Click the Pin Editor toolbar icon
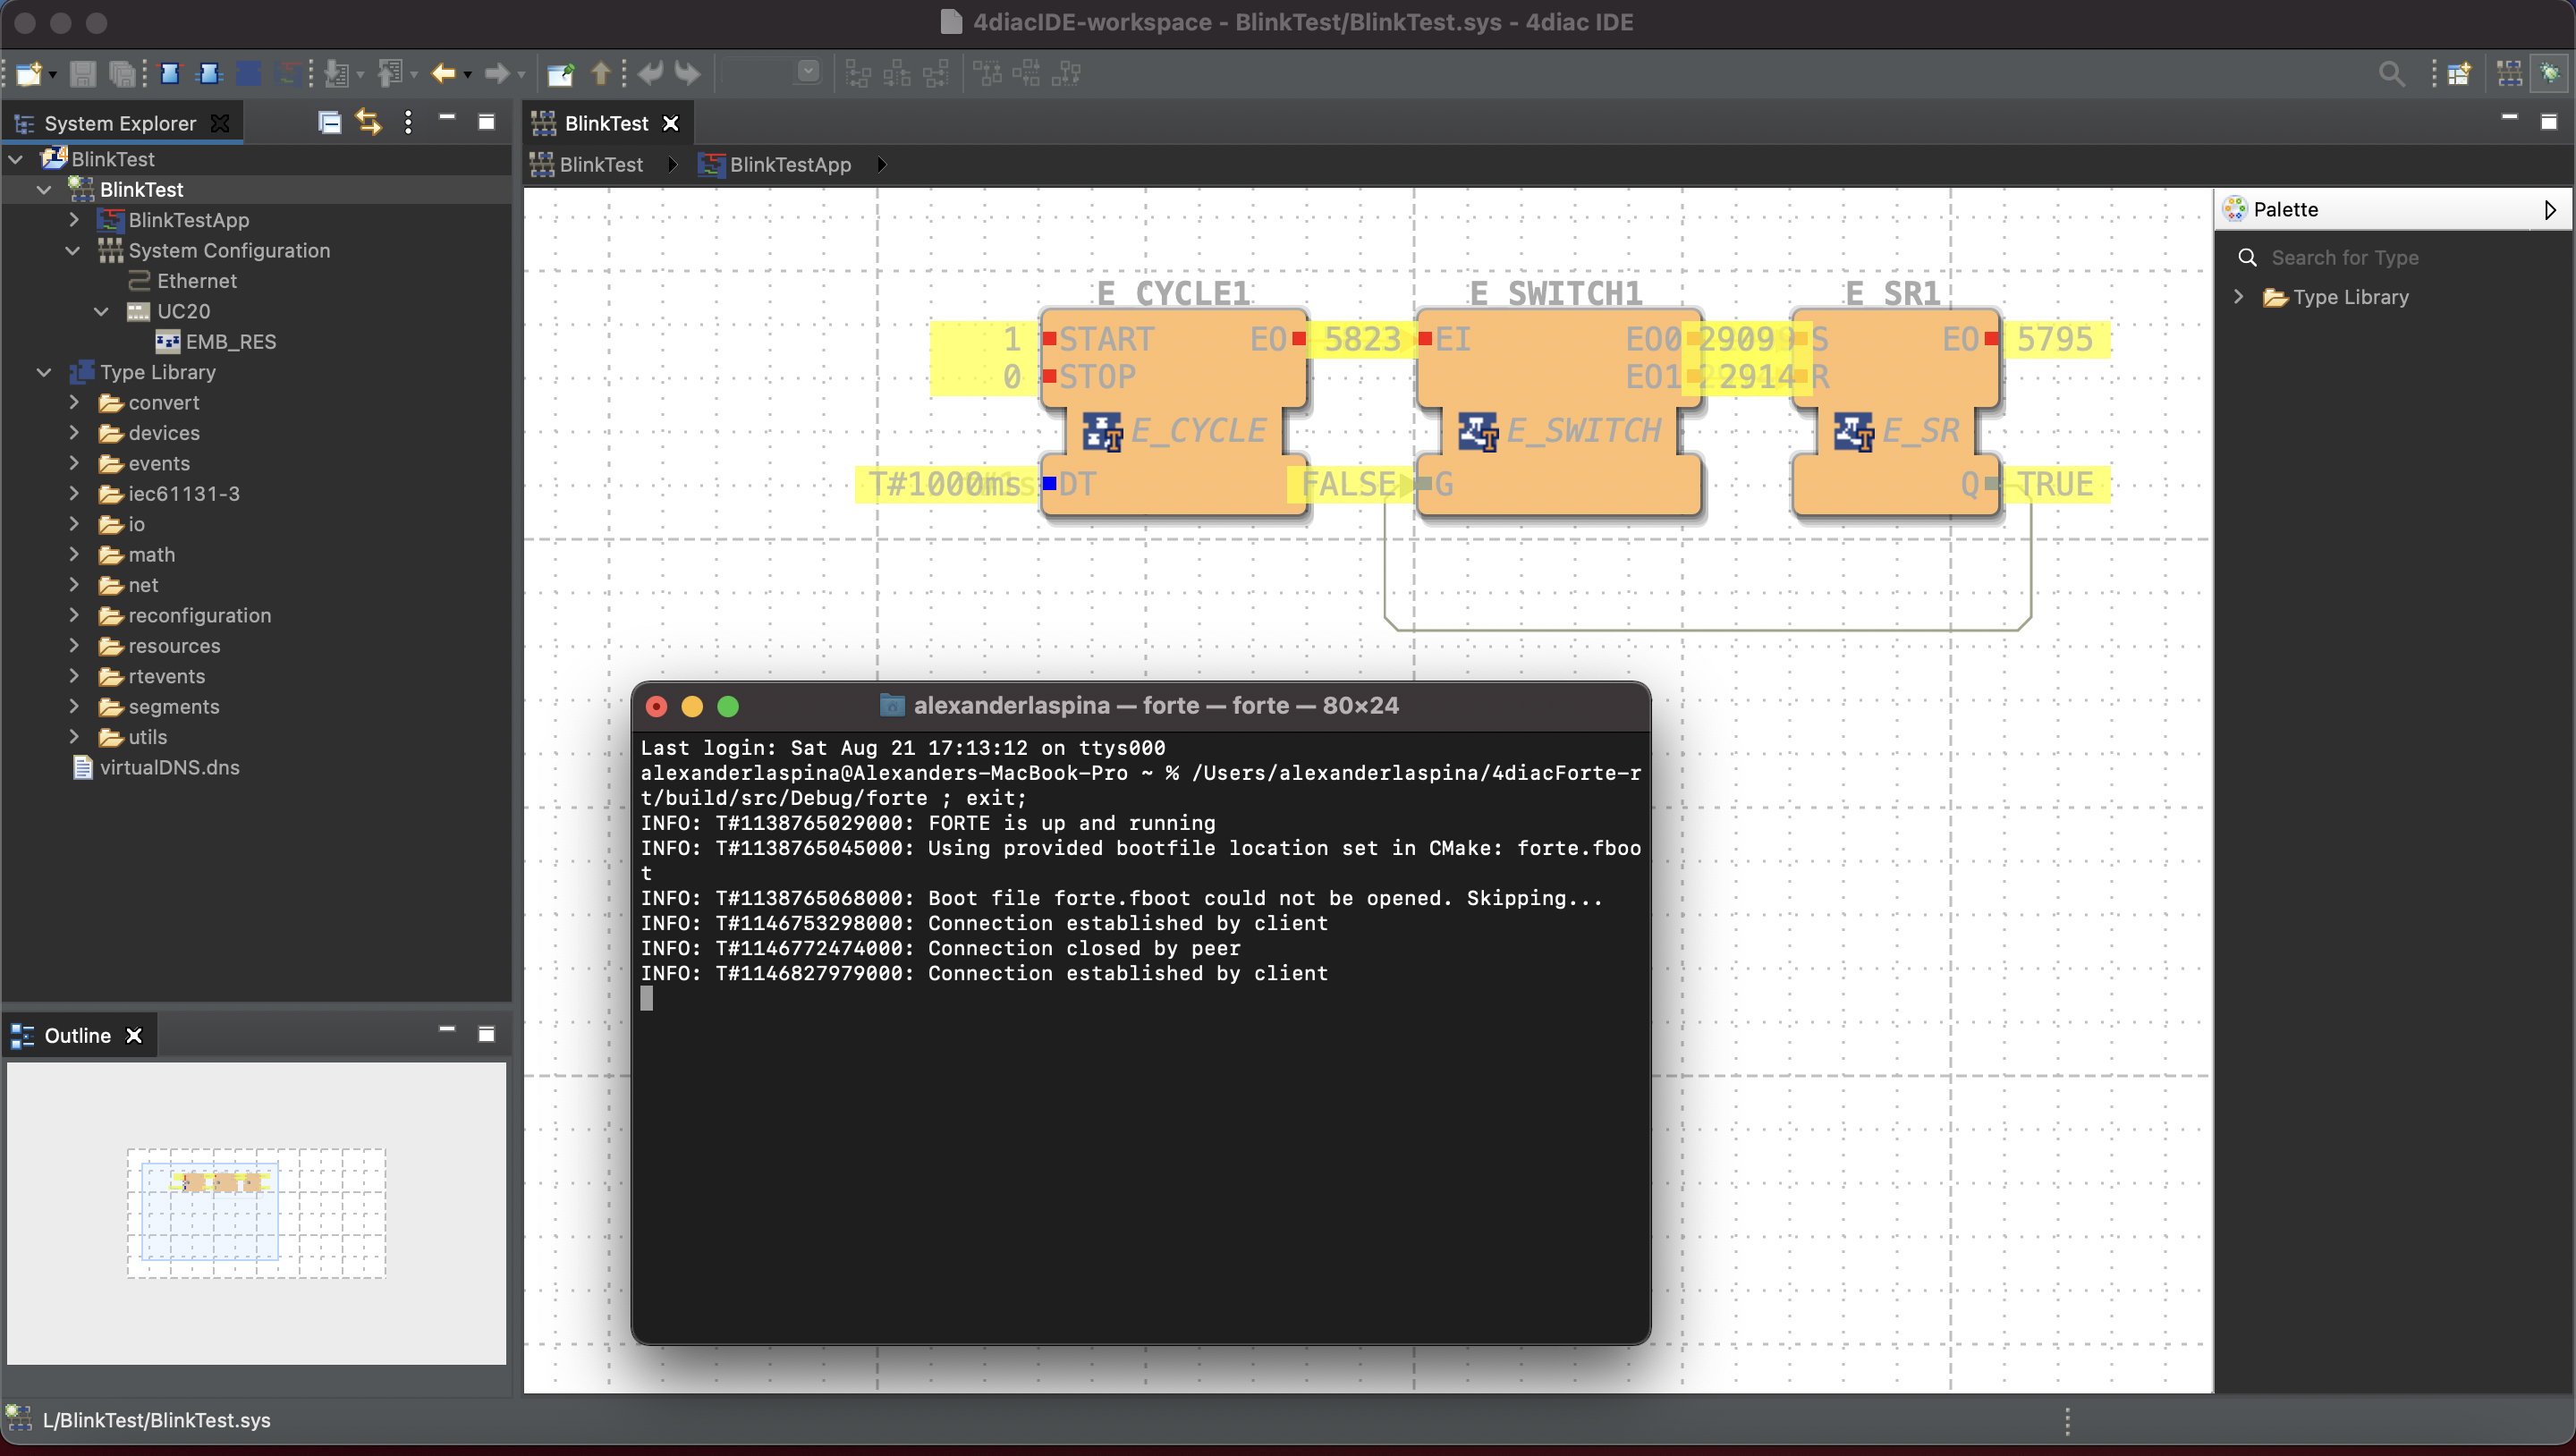 pyautogui.click(x=560, y=73)
